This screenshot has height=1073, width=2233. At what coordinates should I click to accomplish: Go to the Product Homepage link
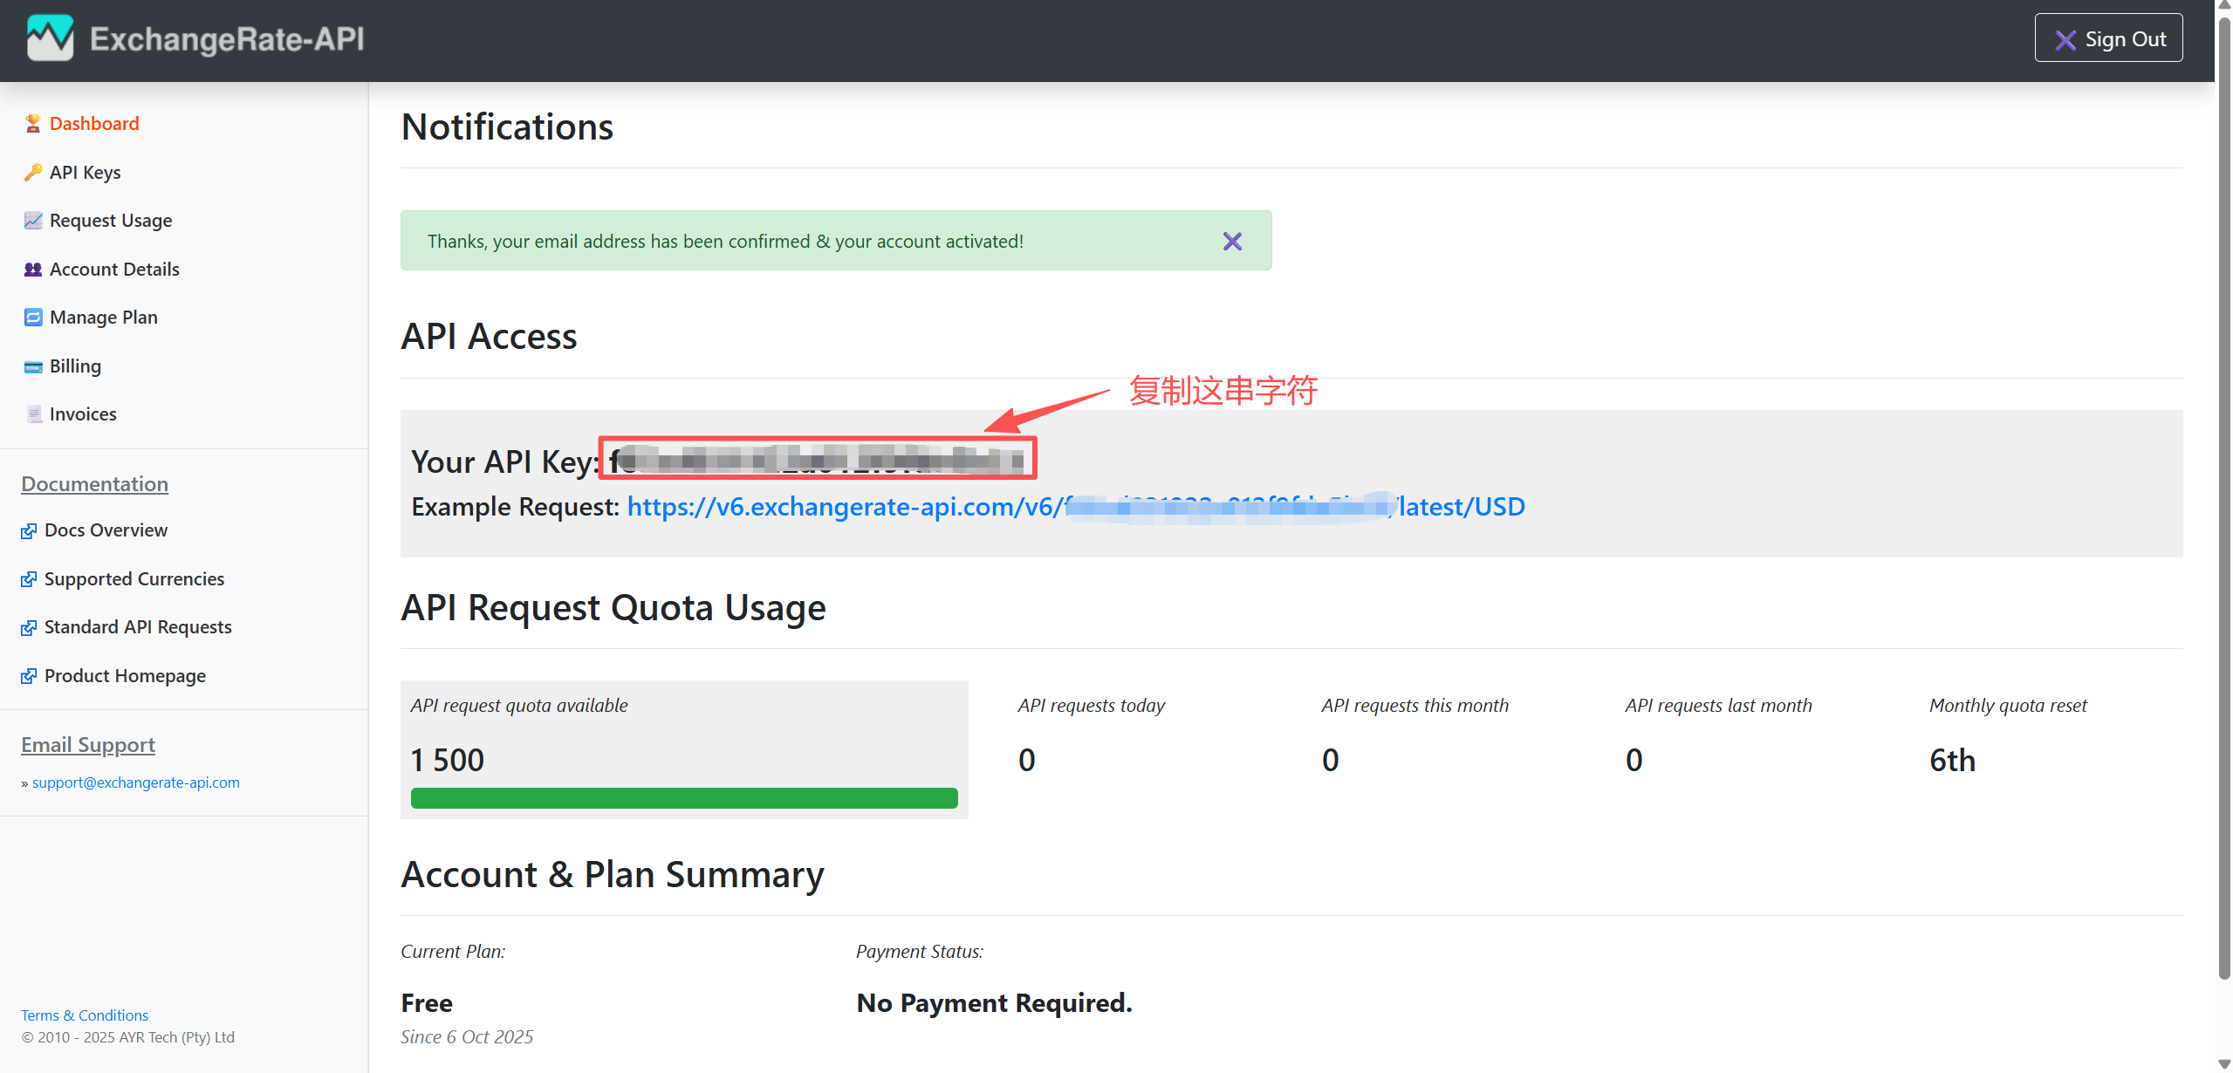[125, 676]
